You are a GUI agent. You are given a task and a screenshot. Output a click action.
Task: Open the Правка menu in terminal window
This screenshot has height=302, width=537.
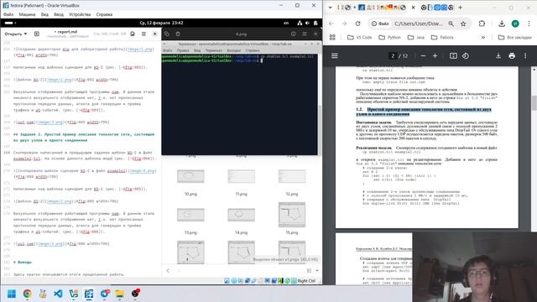(x=183, y=50)
